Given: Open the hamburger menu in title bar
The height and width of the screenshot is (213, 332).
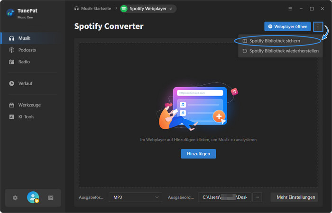Looking at the screenshot, I should click(x=290, y=9).
